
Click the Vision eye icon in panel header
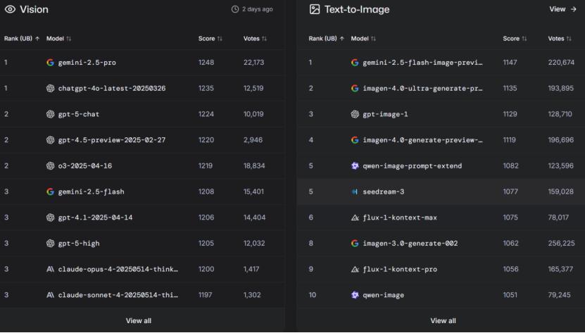click(10, 9)
